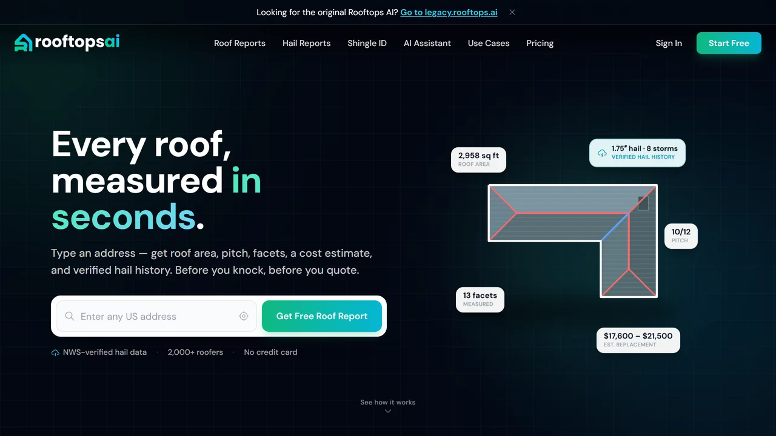Click the magnifier icon in the address search box

point(70,316)
